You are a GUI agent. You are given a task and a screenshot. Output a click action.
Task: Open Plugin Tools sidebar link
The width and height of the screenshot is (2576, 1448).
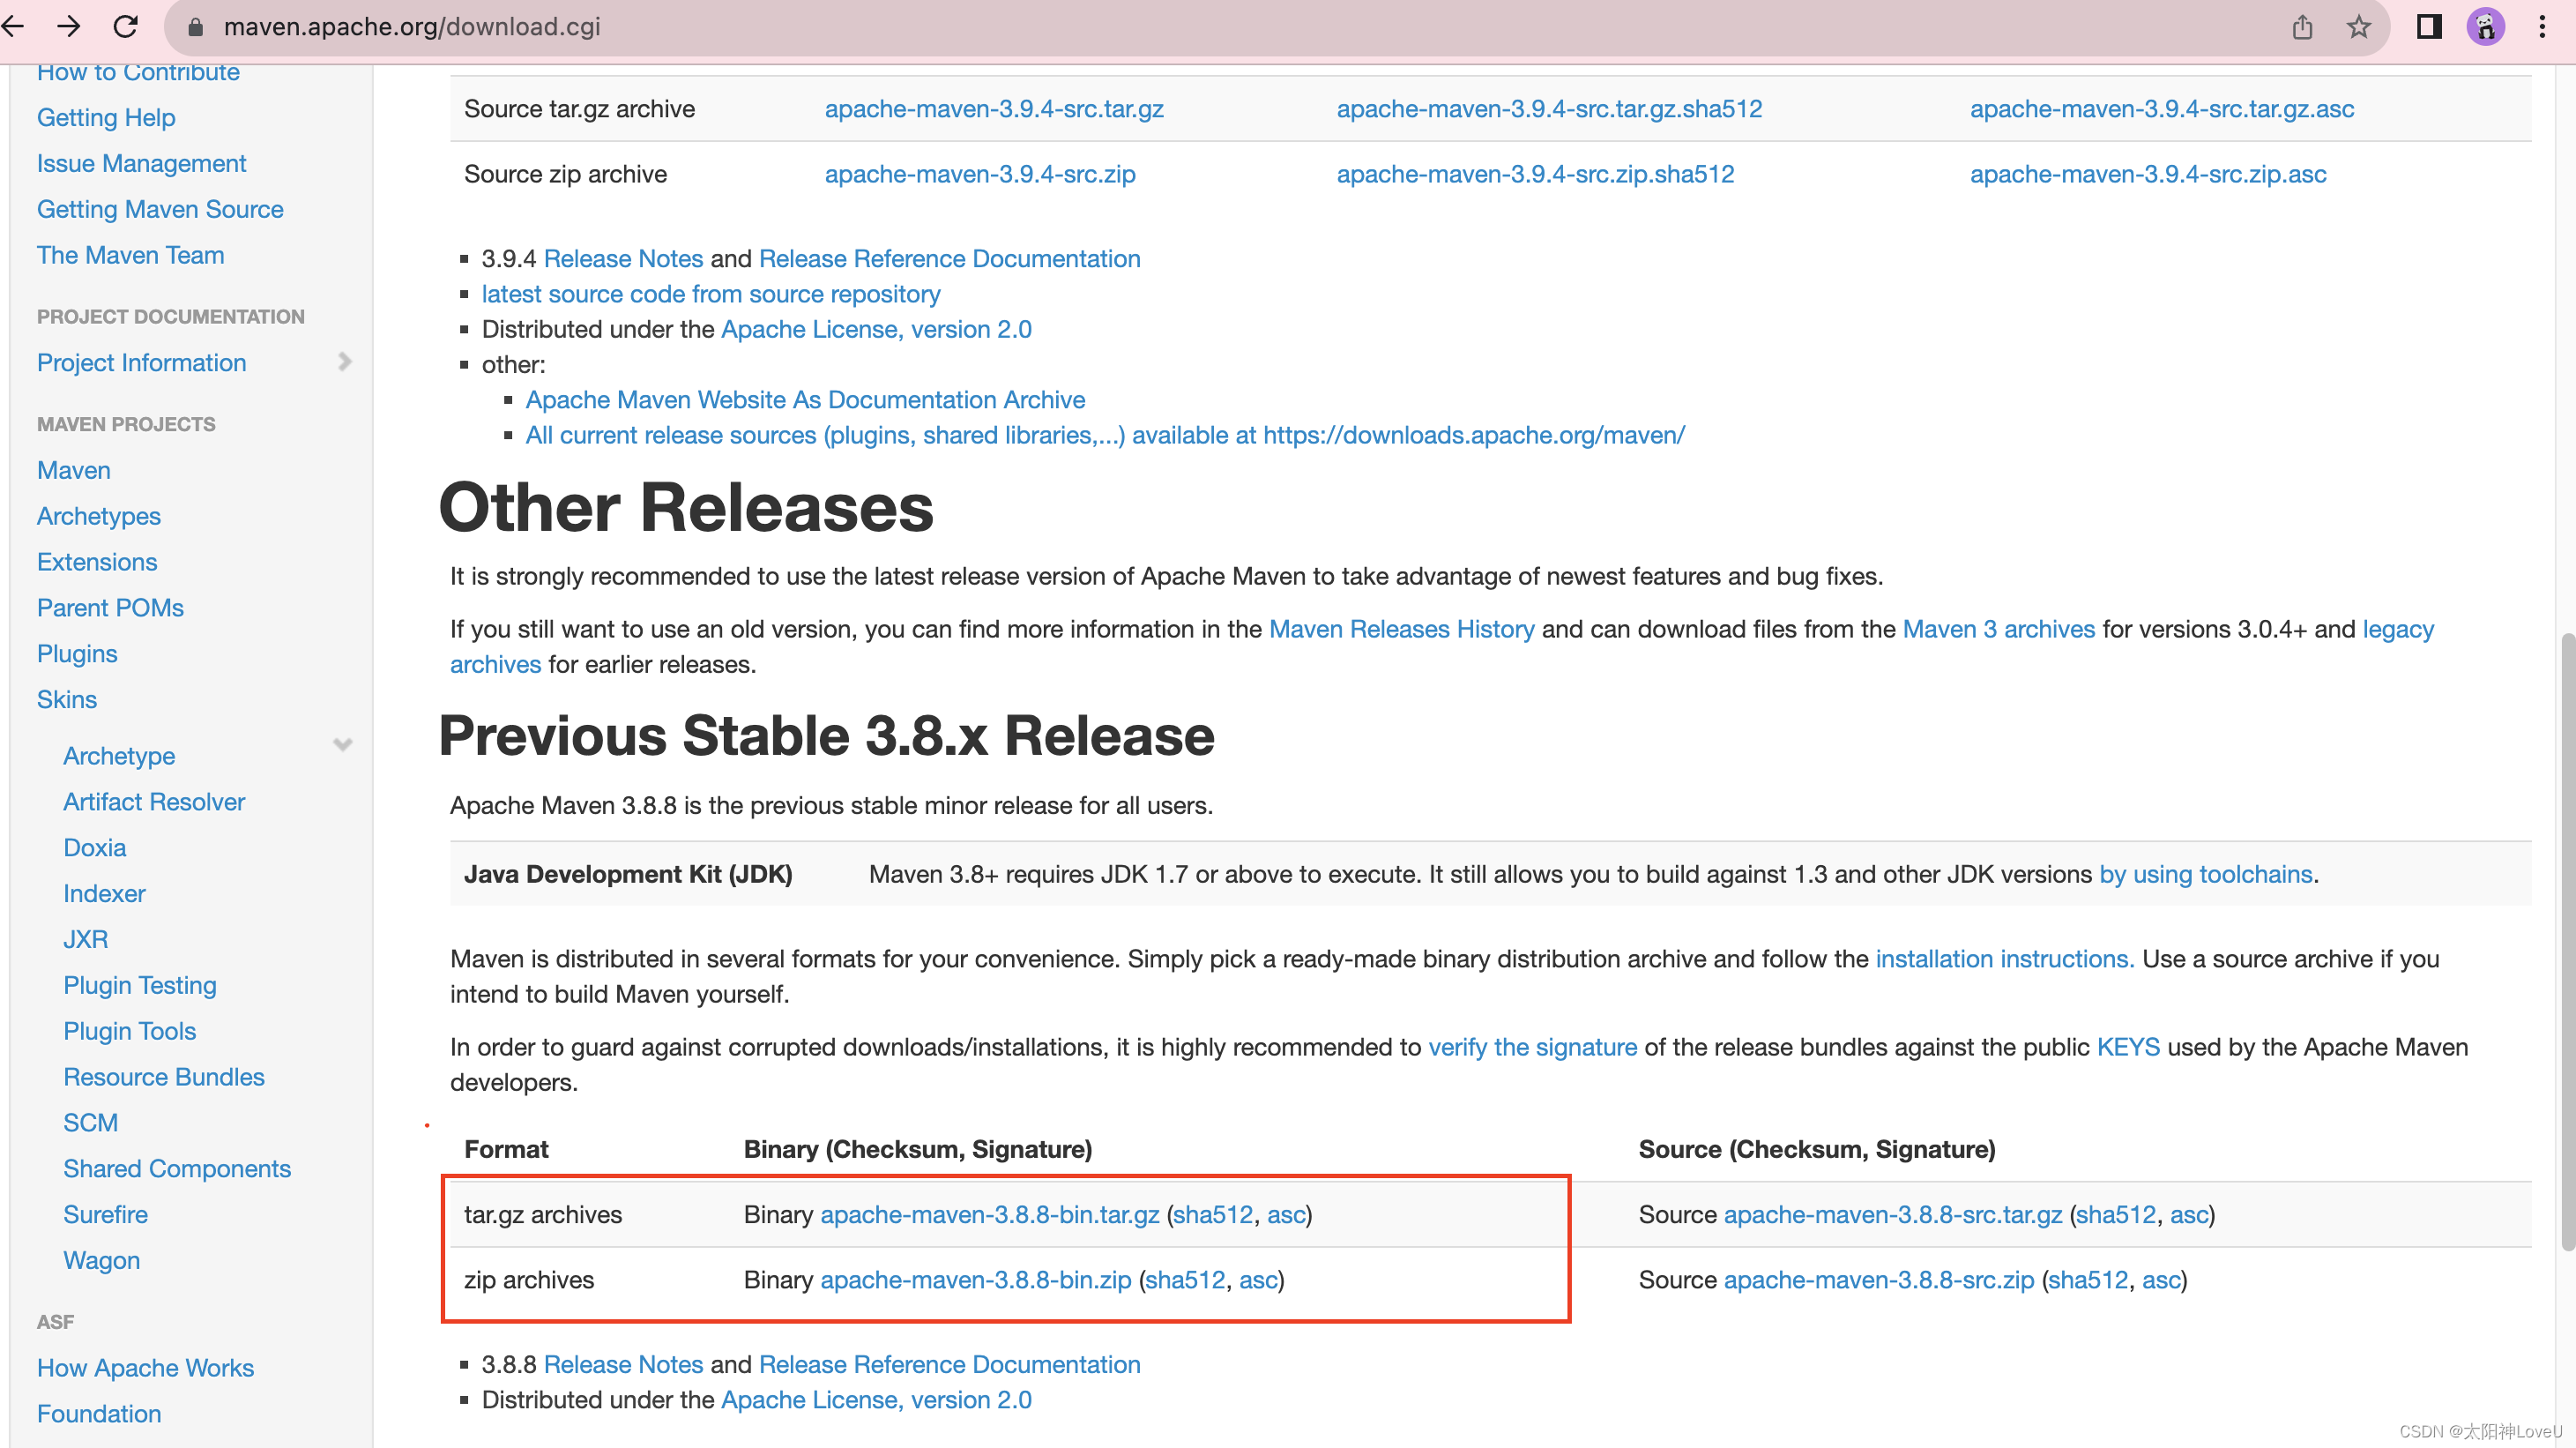pos(129,1031)
